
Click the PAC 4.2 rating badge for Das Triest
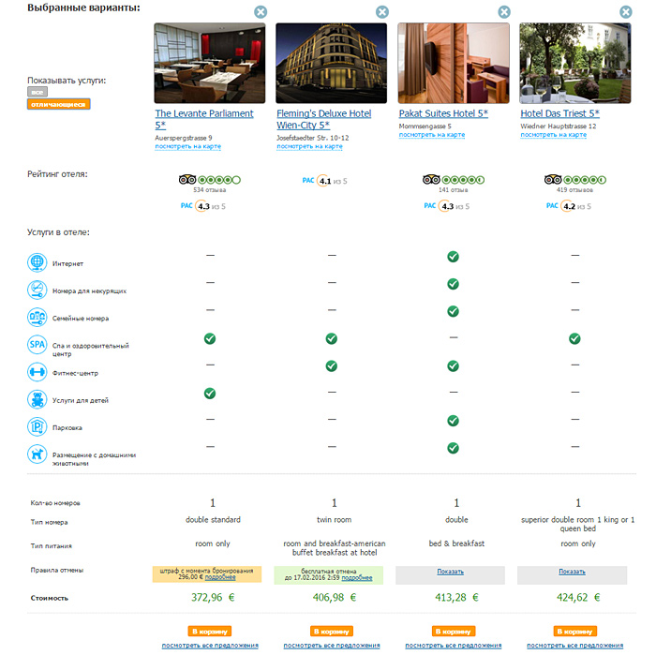click(x=569, y=206)
